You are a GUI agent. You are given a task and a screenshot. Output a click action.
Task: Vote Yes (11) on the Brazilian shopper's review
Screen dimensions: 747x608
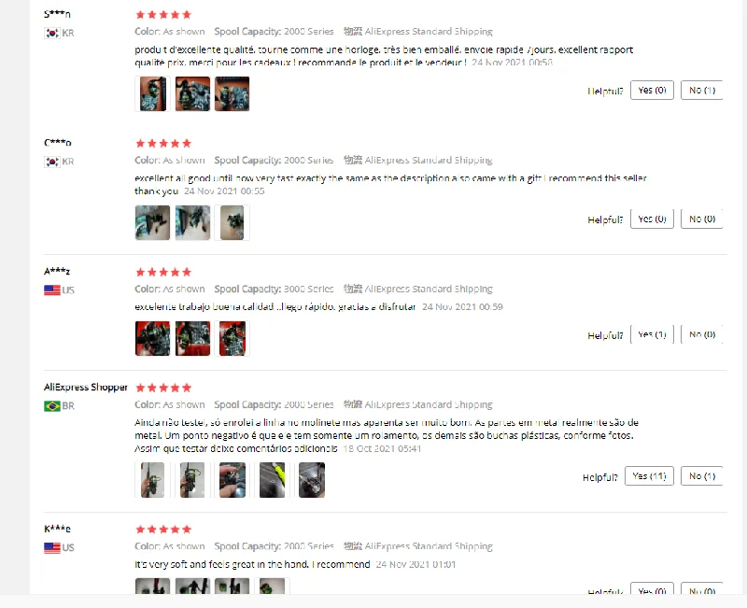pyautogui.click(x=649, y=476)
